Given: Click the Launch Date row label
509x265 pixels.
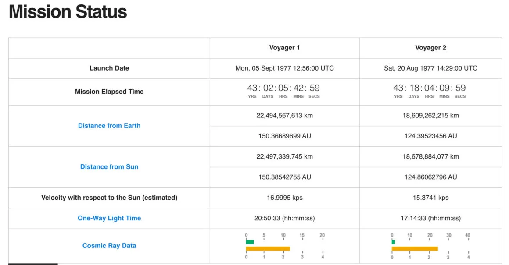Looking at the screenshot, I should coord(109,68).
